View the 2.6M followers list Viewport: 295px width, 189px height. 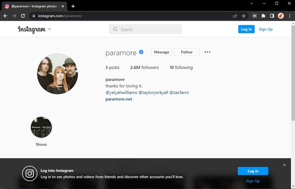(x=144, y=67)
